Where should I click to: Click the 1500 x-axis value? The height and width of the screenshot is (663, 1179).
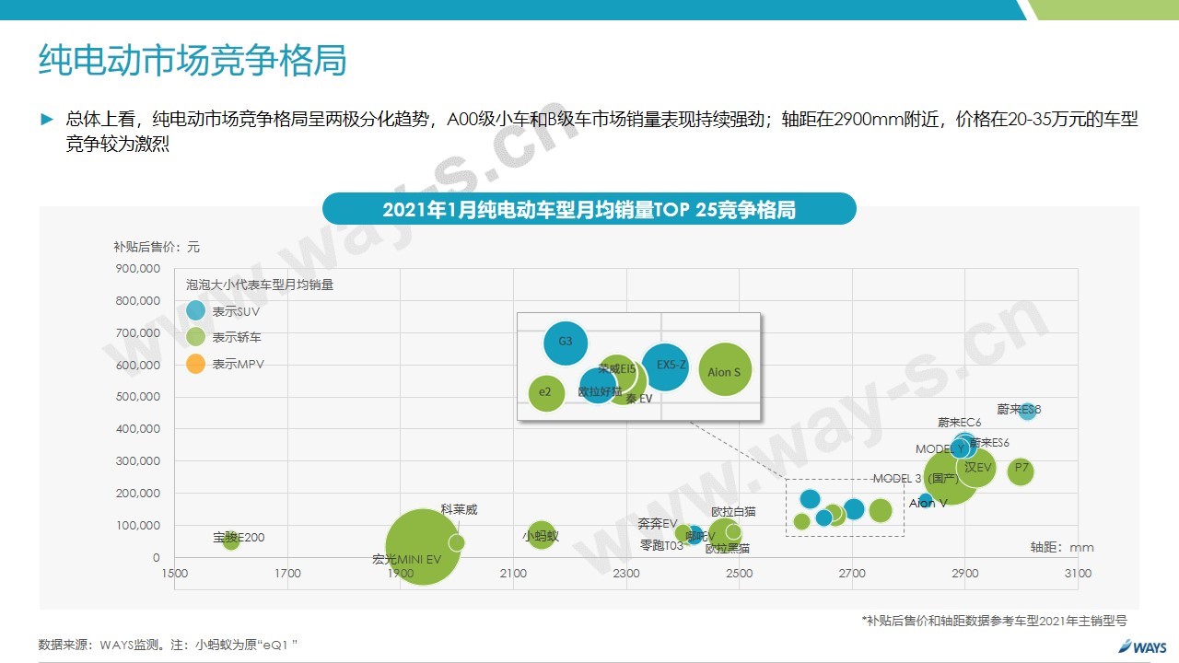(175, 574)
